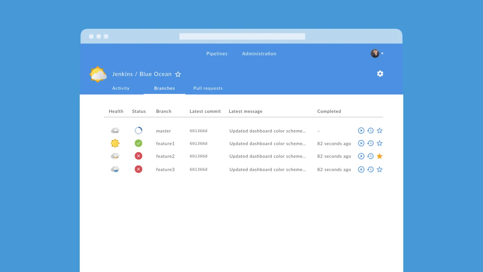The width and height of the screenshot is (483, 272).
Task: Run the feature3 branch pipeline
Action: [361, 169]
